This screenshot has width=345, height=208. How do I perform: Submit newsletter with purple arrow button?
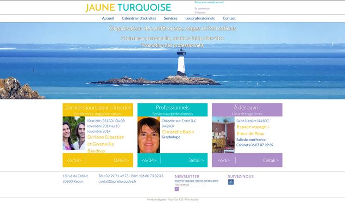click(177, 189)
